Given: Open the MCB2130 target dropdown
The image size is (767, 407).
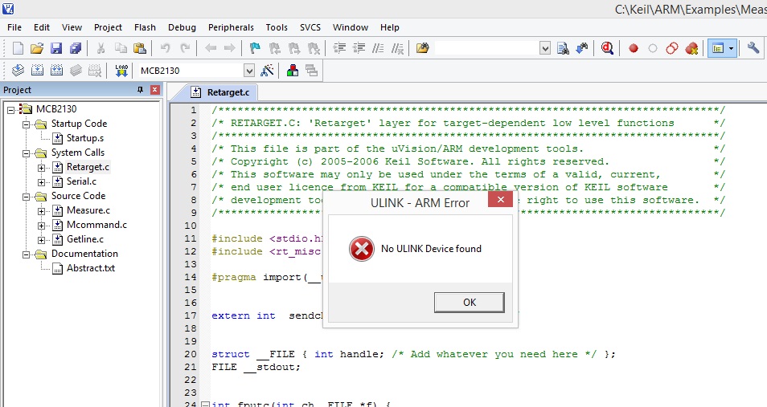Looking at the screenshot, I should (x=249, y=71).
